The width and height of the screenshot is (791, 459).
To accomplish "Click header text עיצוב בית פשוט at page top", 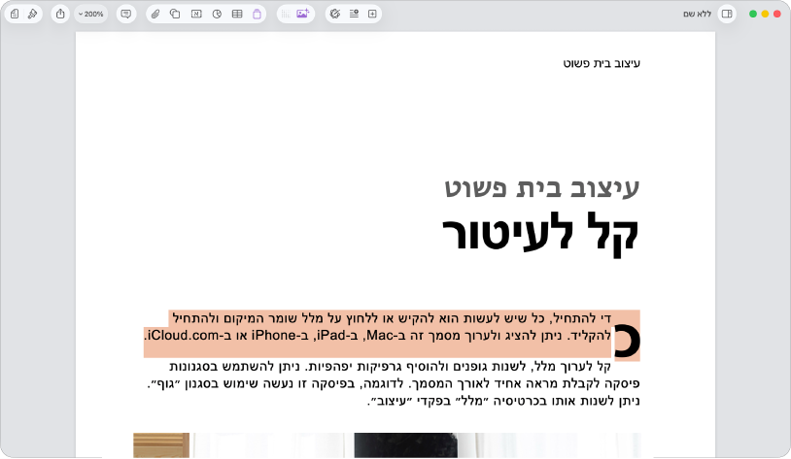I will (602, 63).
